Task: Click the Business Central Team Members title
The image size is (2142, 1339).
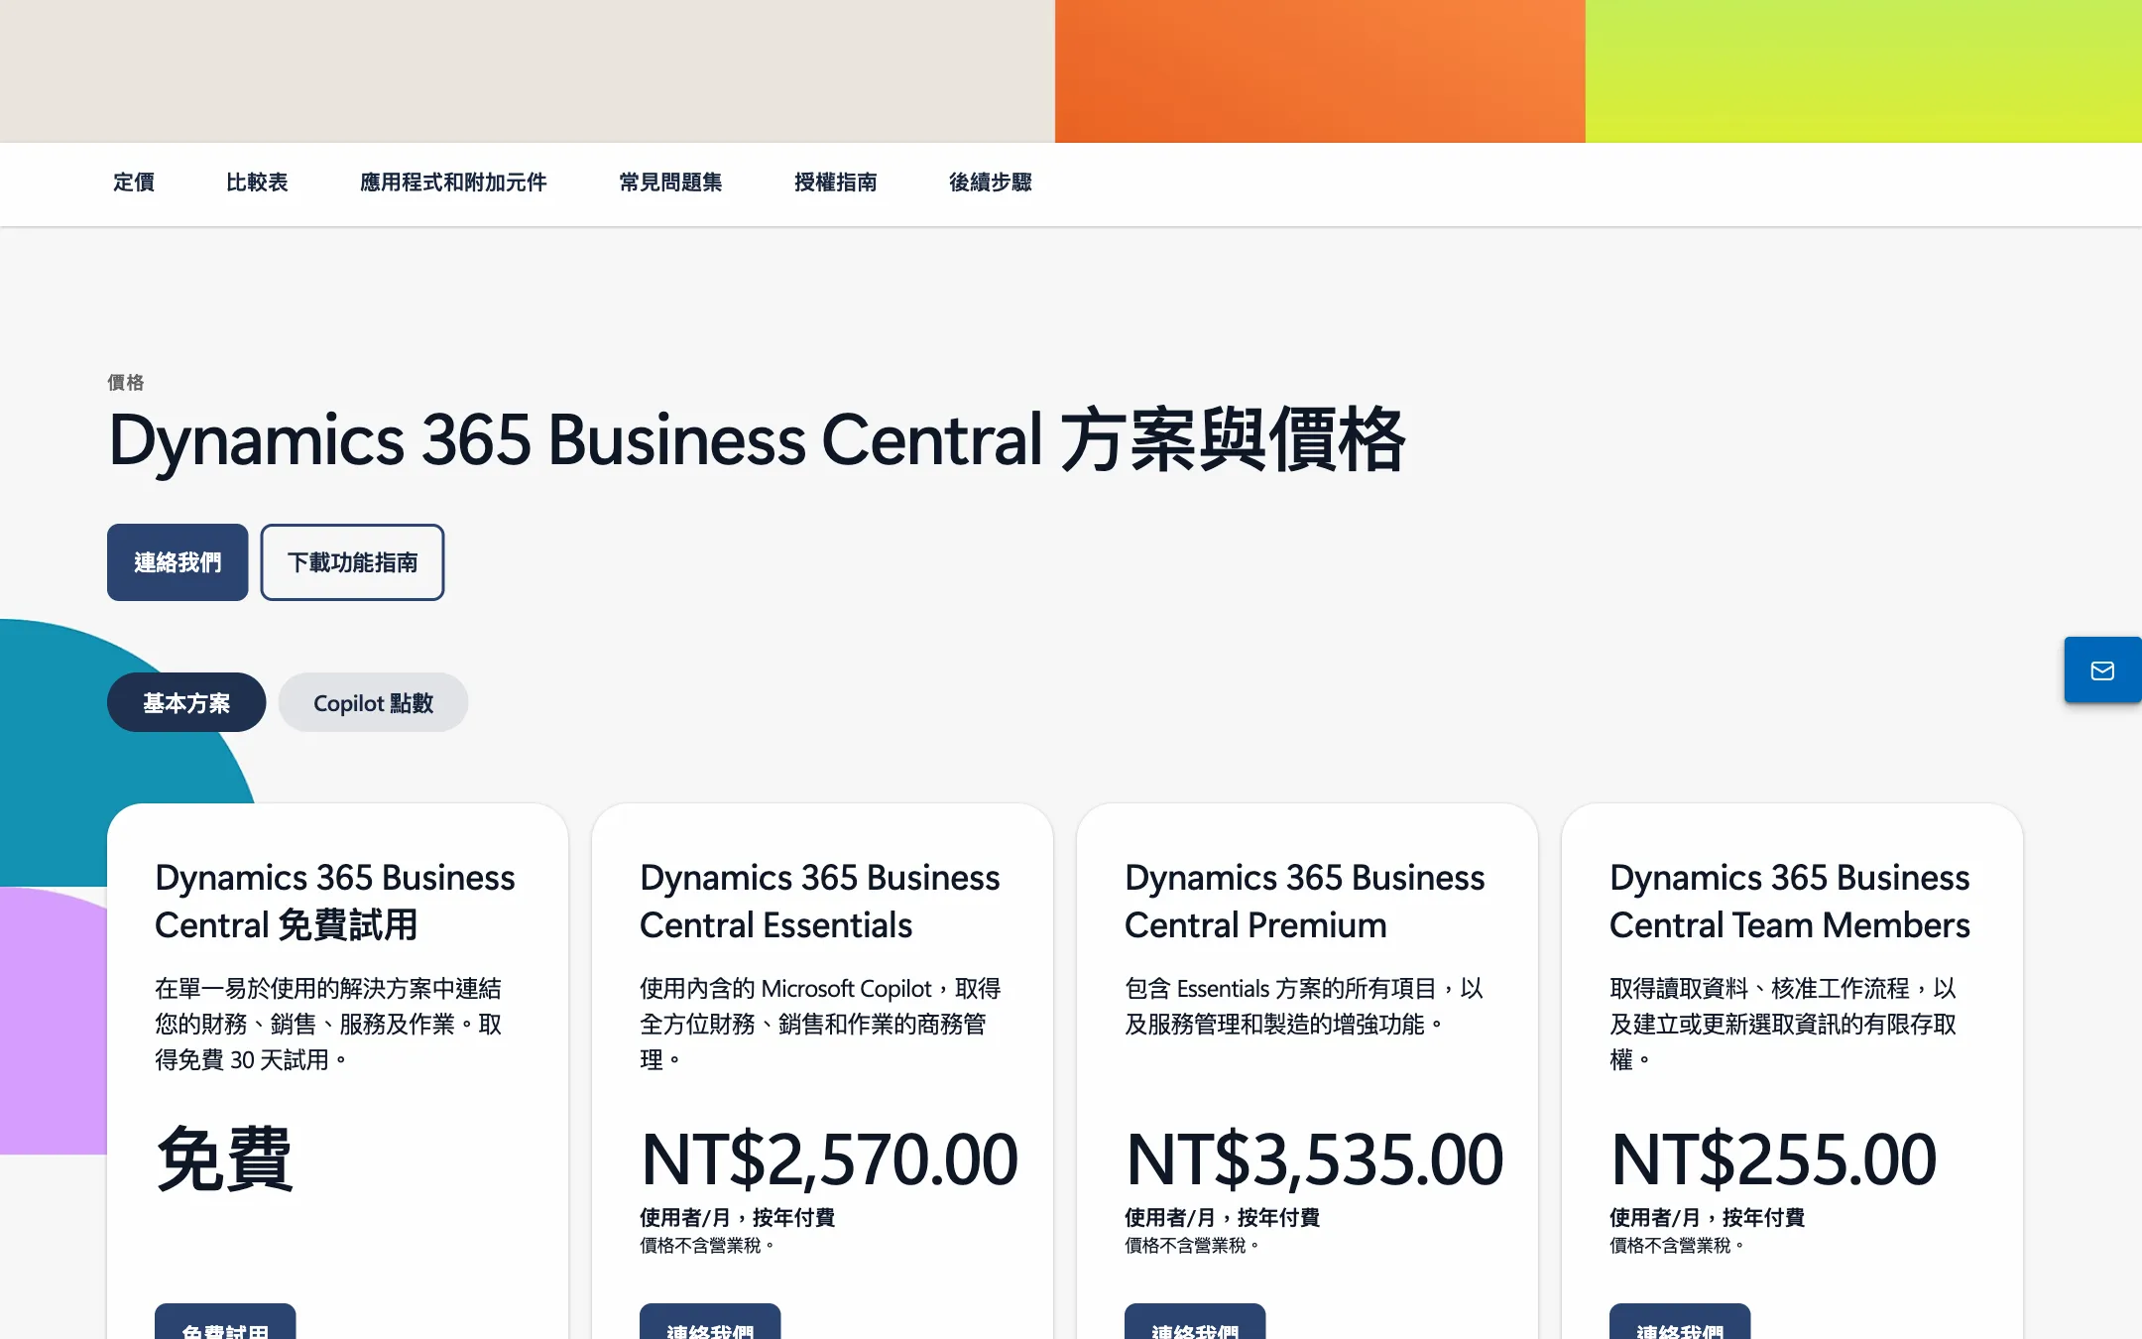Action: pyautogui.click(x=1789, y=902)
